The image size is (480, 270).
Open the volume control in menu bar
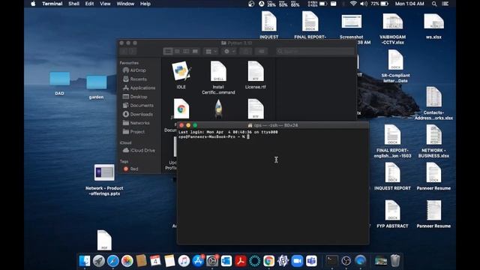(364, 4)
